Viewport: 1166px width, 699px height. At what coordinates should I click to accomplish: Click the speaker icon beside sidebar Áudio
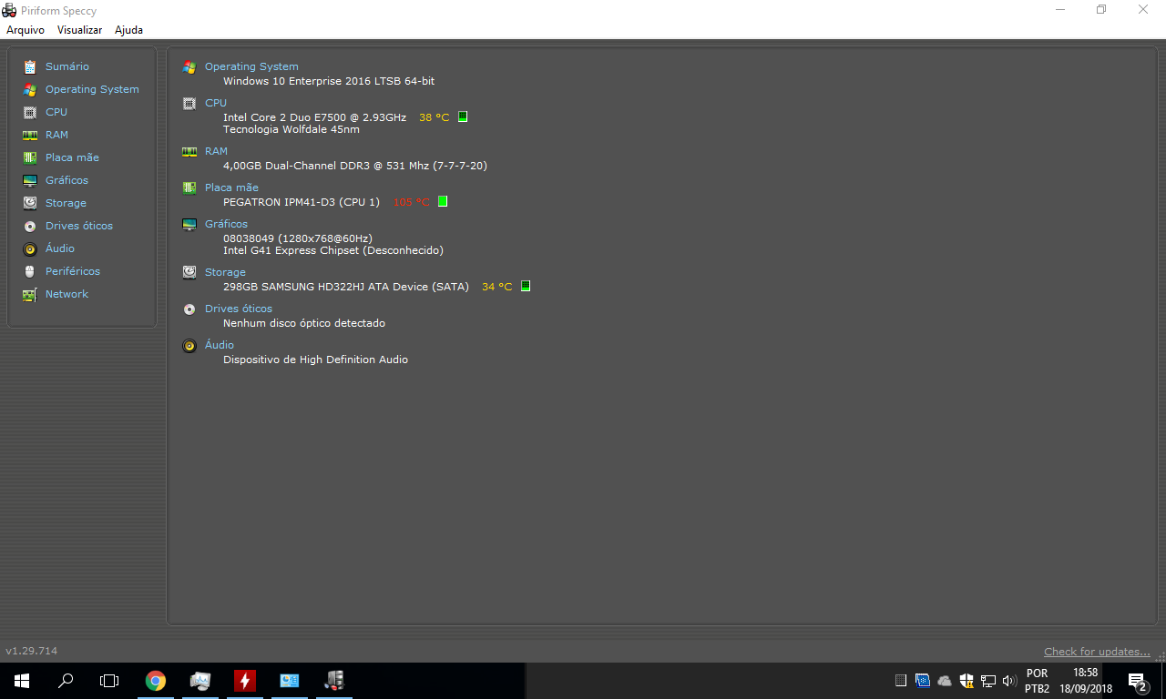tap(30, 248)
